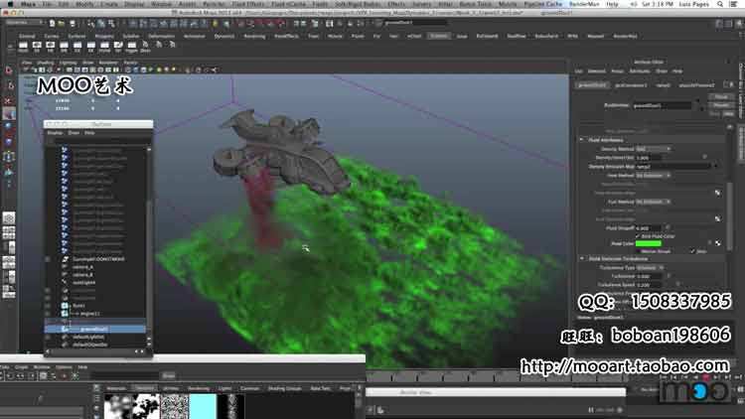Click Show button in Hypershade toolbar

coord(168,375)
